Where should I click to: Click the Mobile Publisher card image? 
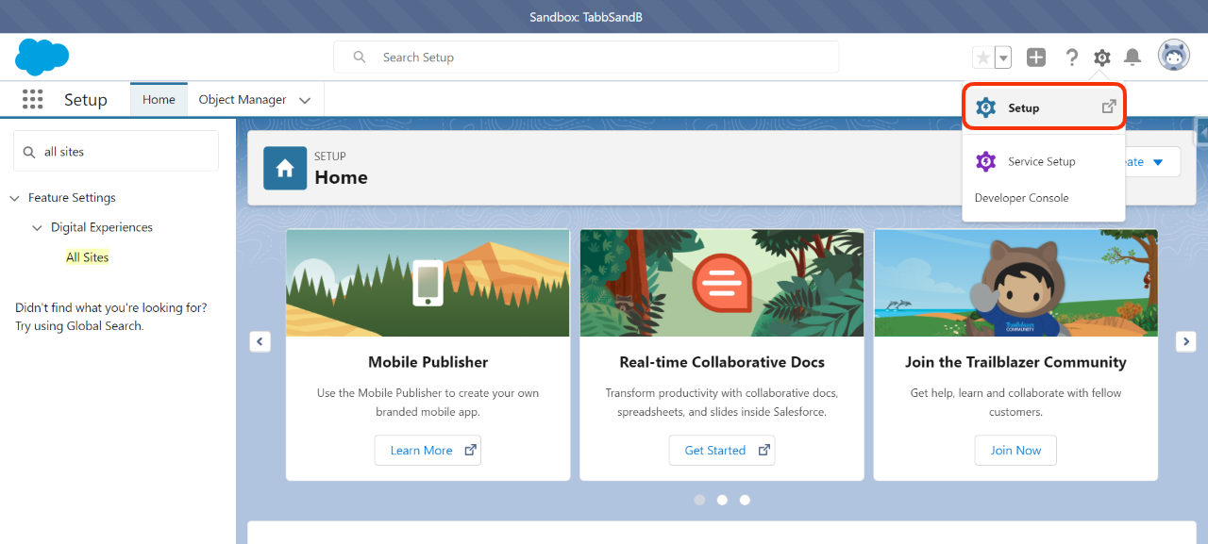428,283
